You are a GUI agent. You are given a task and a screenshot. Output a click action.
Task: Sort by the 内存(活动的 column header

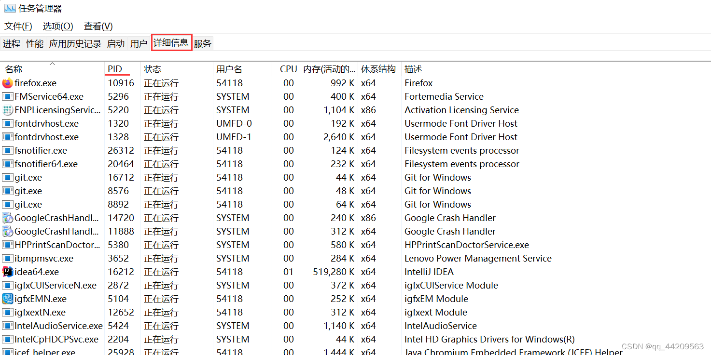[x=329, y=69]
